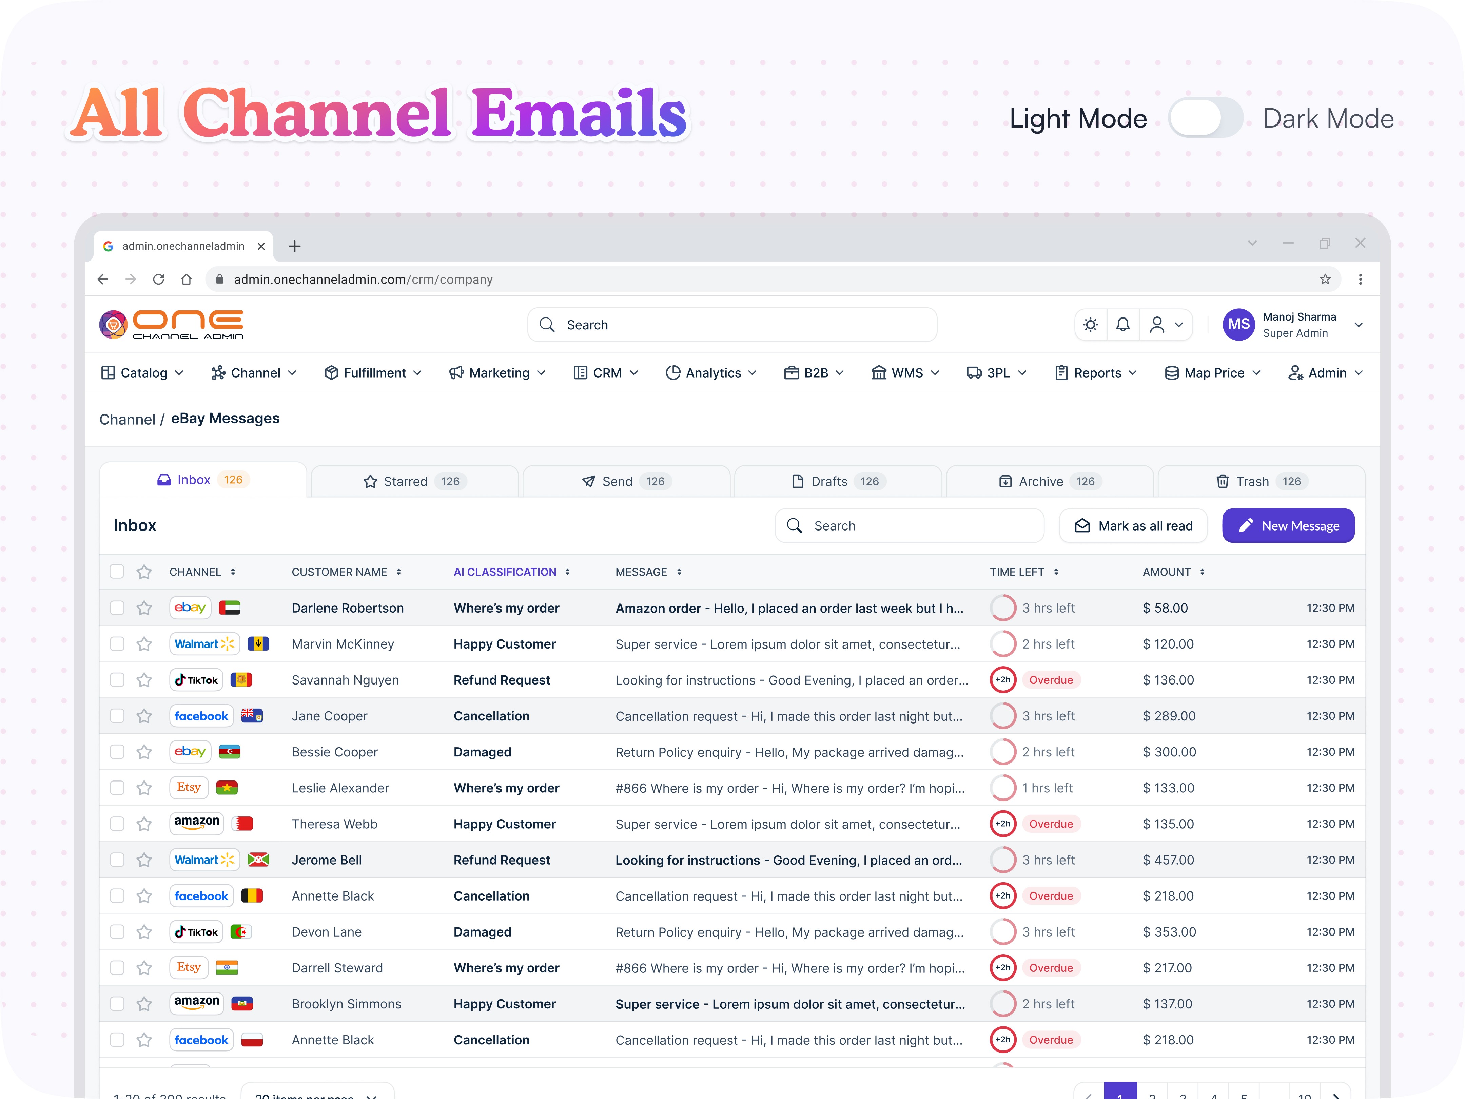Open browser three-dot menu
This screenshot has width=1465, height=1099.
[x=1360, y=279]
